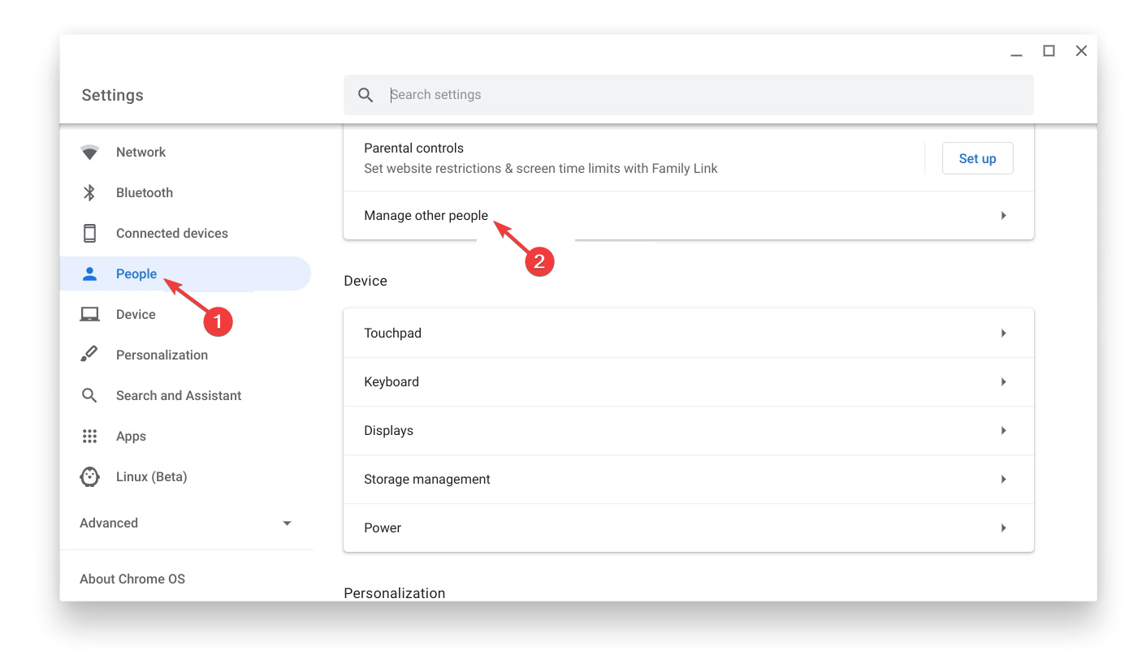
Task: Open Storage management
Action: pos(1003,479)
